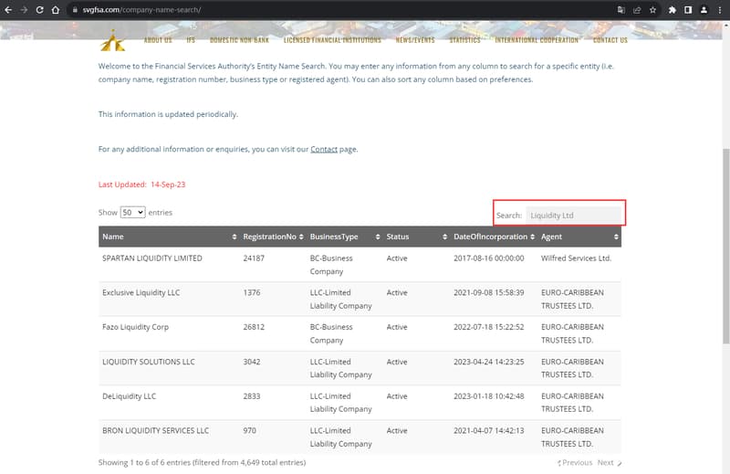This screenshot has width=730, height=474.
Task: Click agent Wilfred Services Ltd.
Action: coord(577,258)
